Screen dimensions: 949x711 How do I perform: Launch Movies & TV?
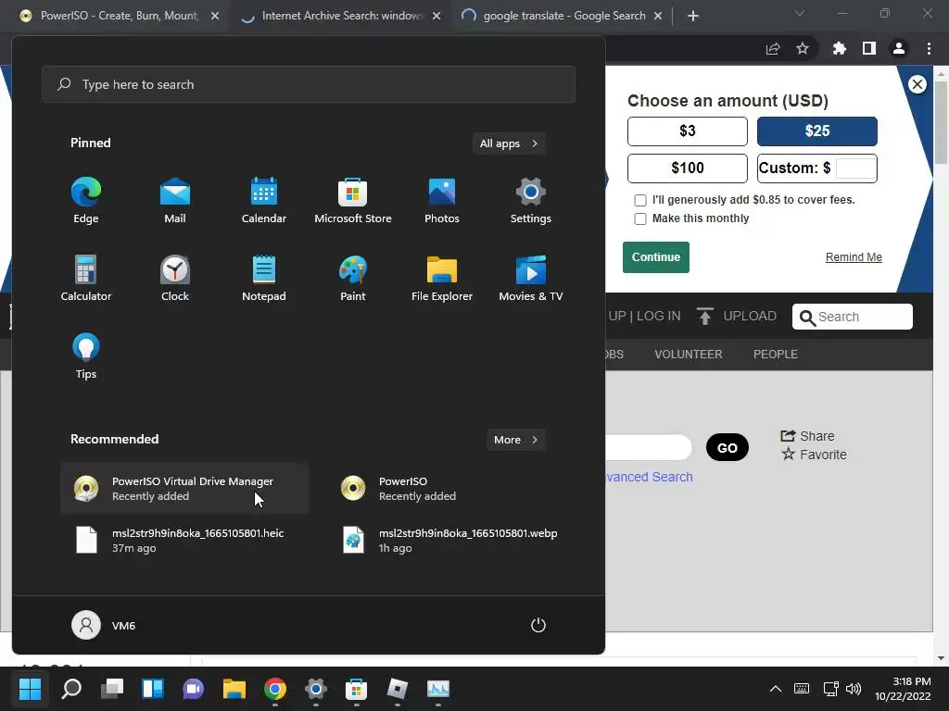(x=531, y=278)
